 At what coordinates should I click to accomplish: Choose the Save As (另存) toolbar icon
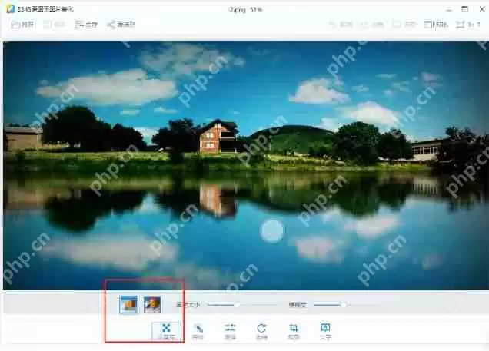[x=86, y=25]
